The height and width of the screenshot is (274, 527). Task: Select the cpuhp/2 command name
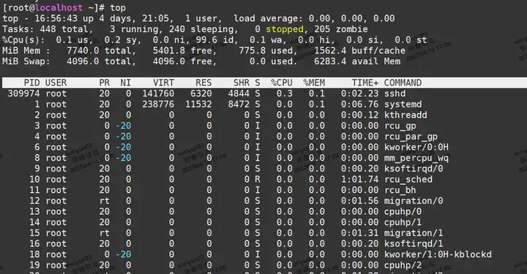403,265
